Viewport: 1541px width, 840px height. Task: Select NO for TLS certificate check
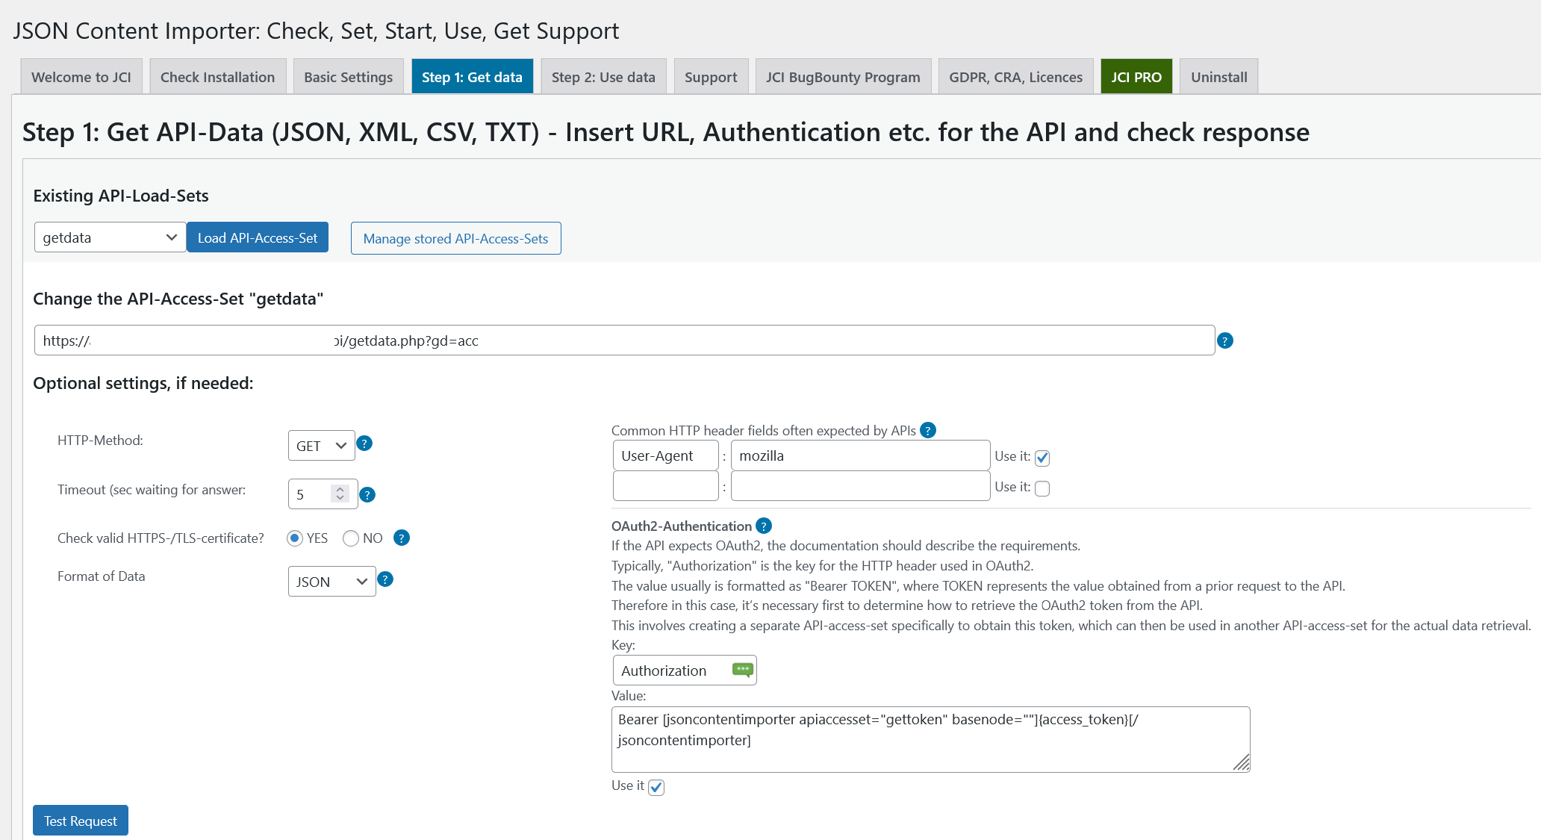pyautogui.click(x=351, y=538)
